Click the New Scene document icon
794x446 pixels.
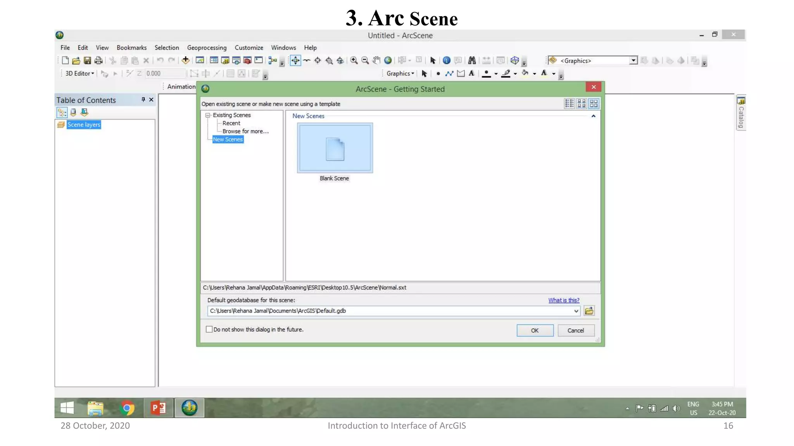(x=65, y=60)
